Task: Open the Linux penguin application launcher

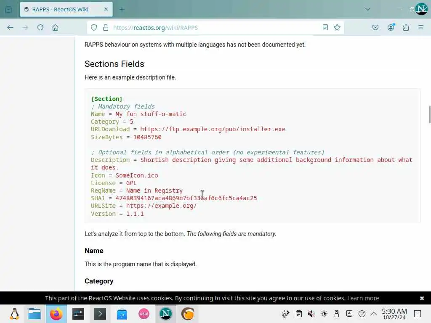Action: pos(15,314)
